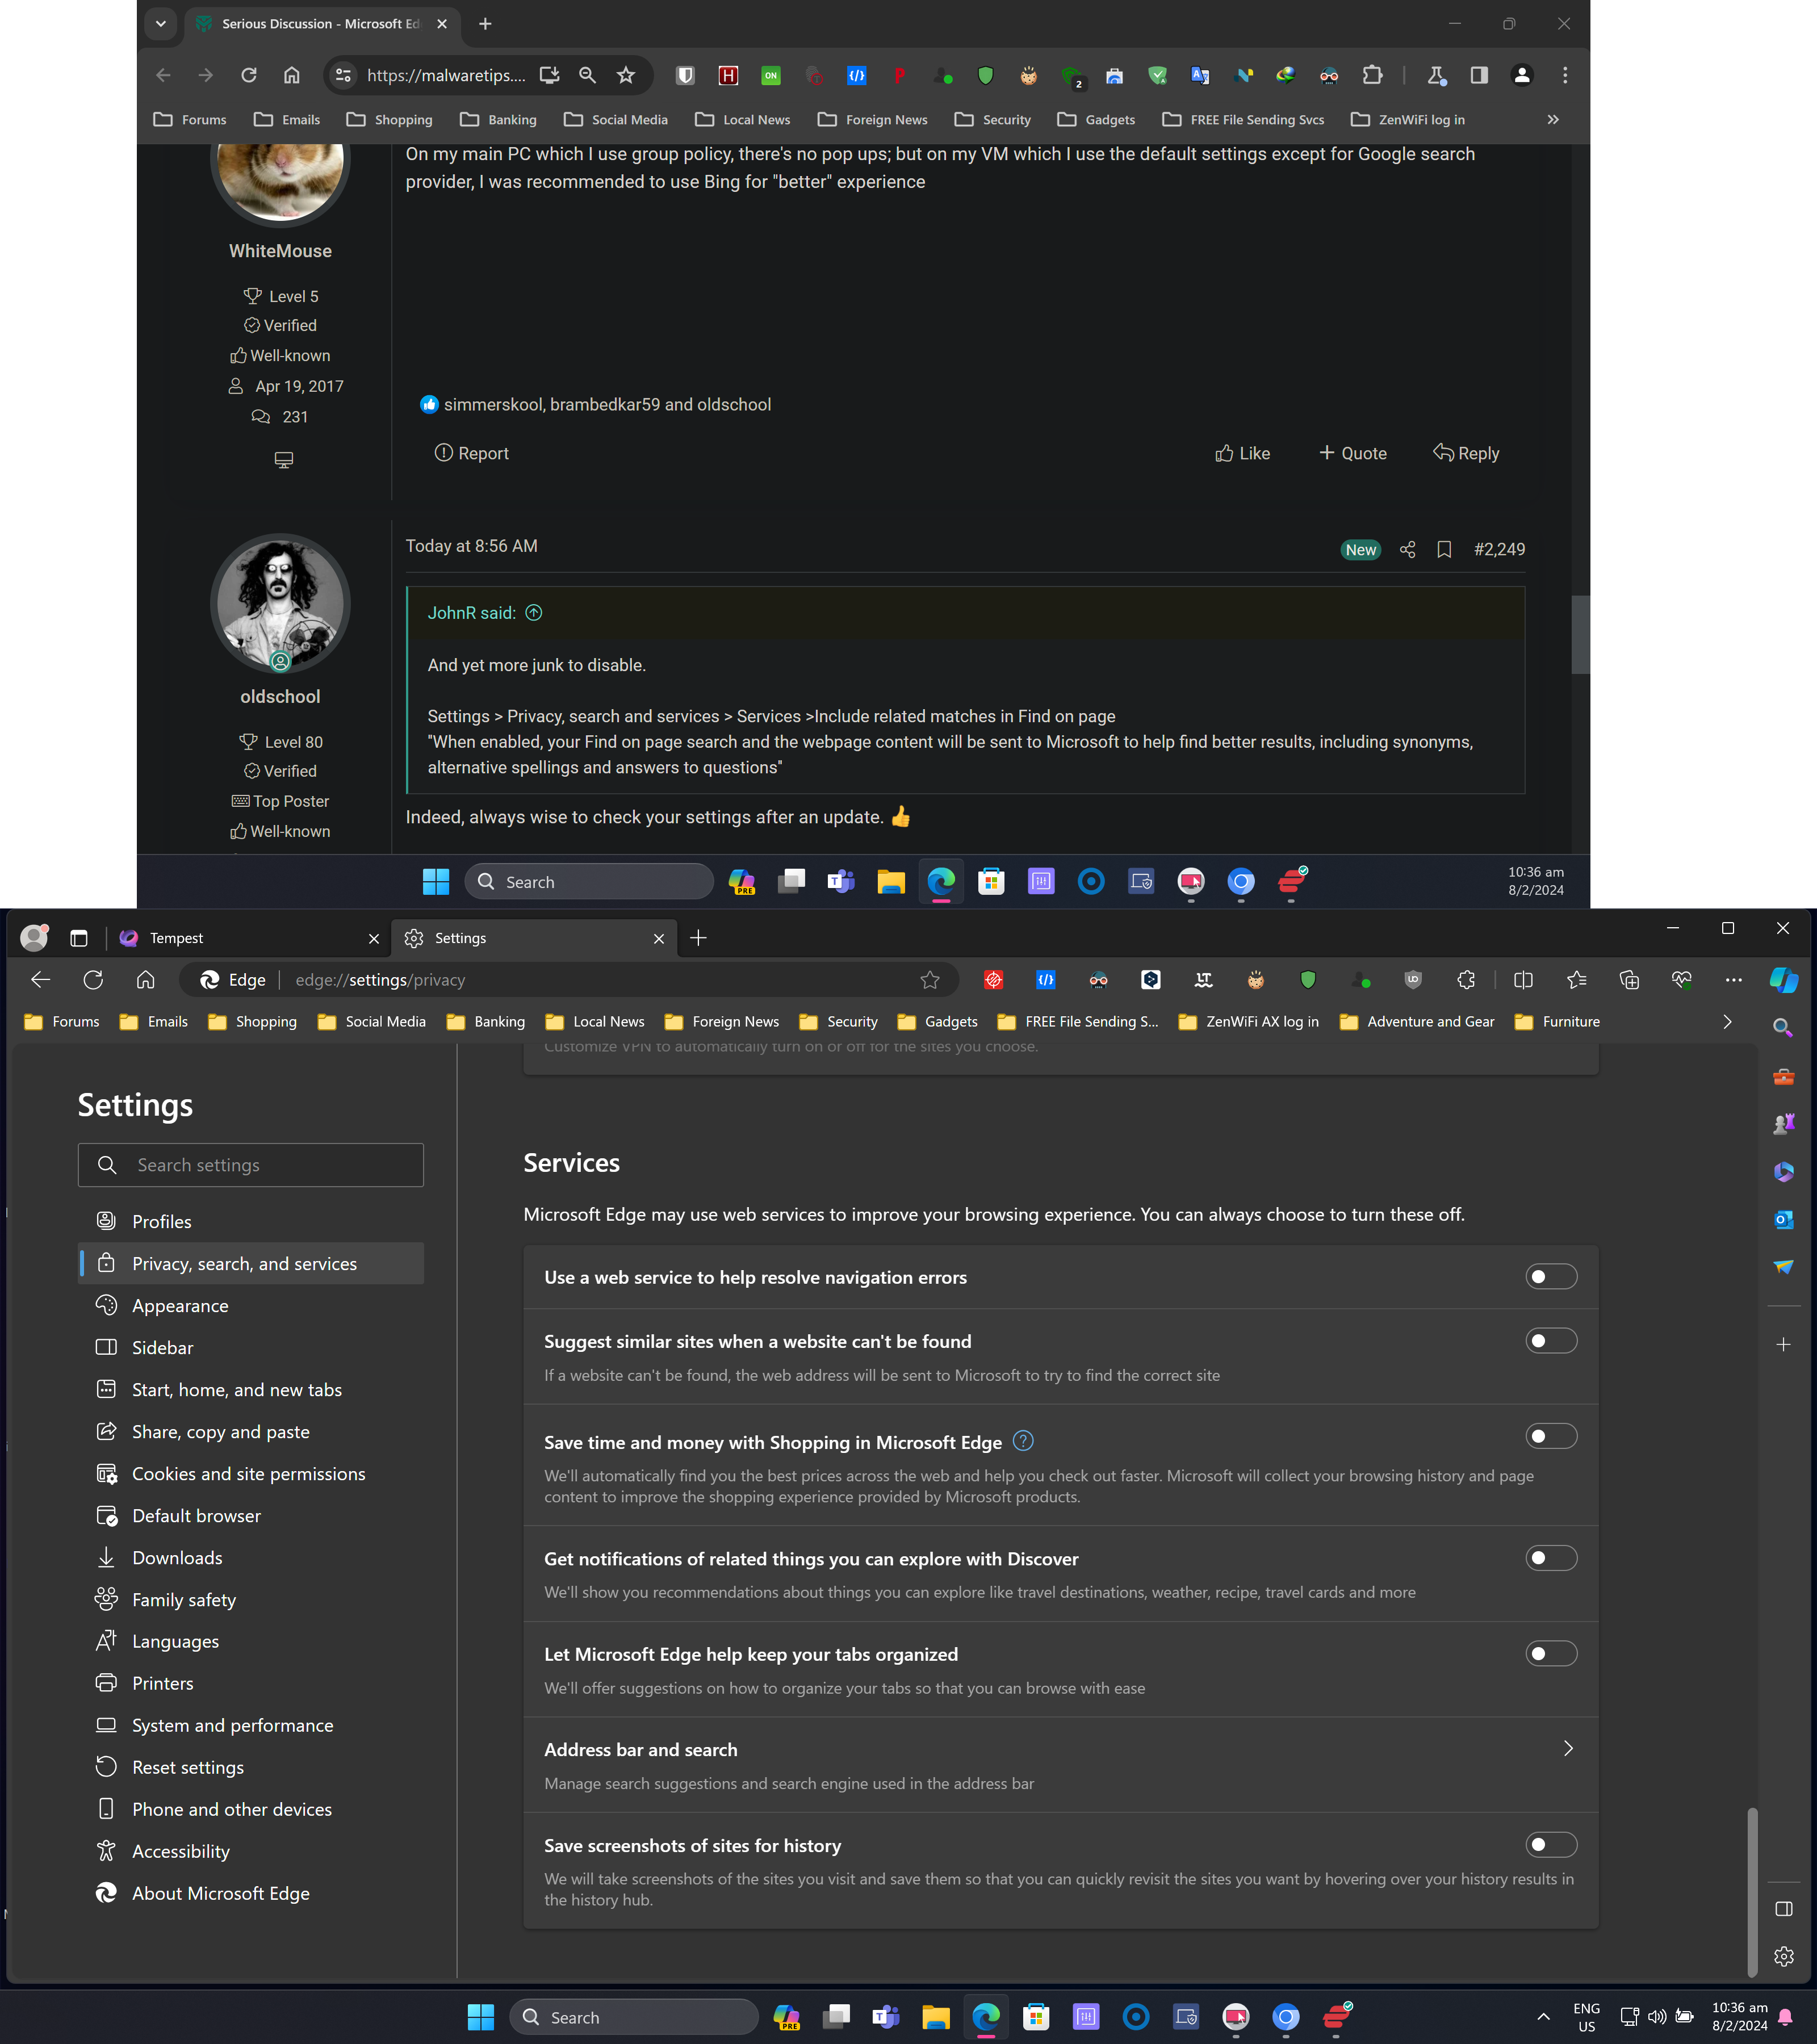Expand more favorites bar folders chevron
Screen dimensions: 1817x2044
coord(1726,1022)
